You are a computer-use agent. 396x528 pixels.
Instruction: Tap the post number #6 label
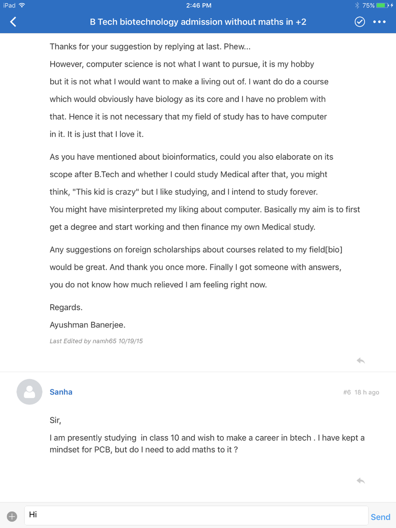(x=347, y=392)
